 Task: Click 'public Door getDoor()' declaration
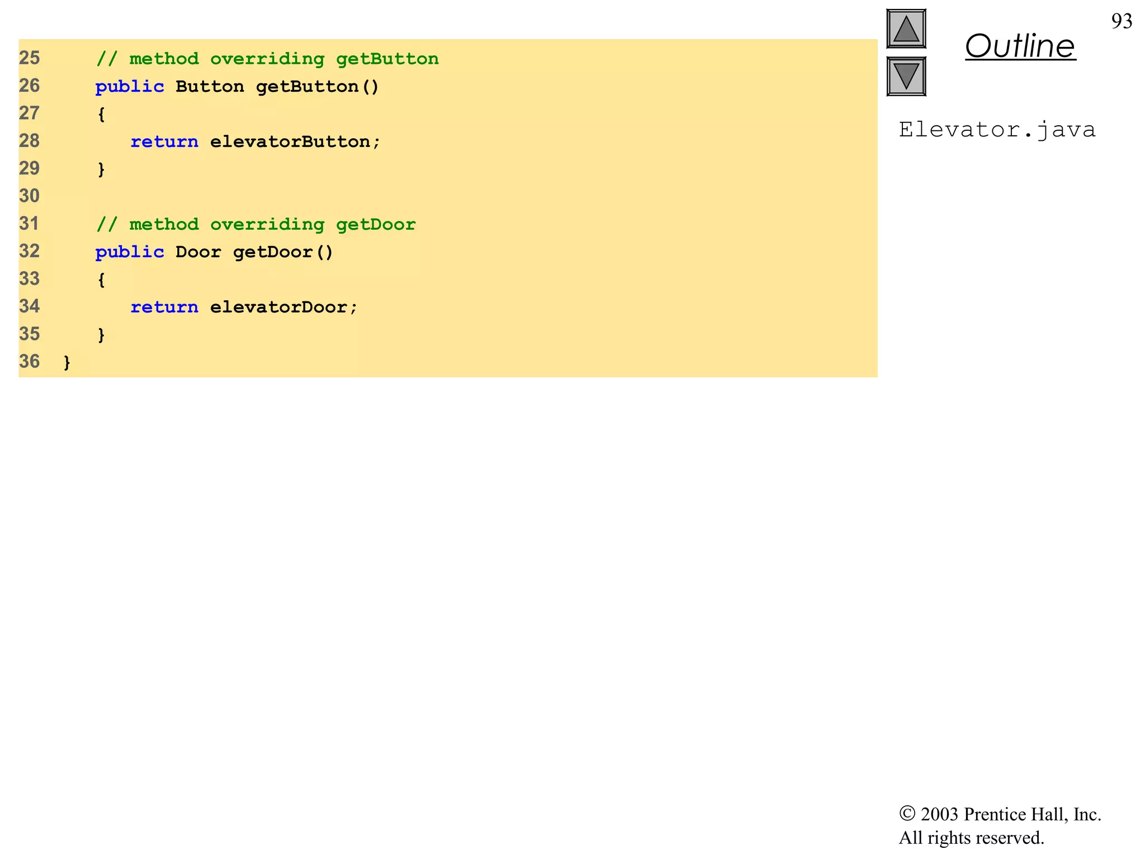pos(214,252)
